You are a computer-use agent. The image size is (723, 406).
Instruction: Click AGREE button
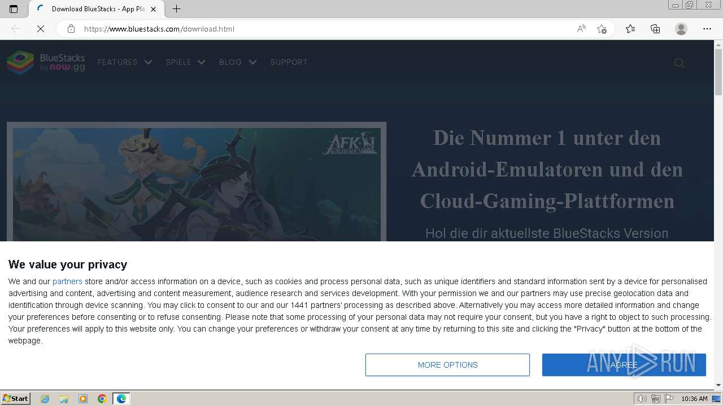click(624, 365)
